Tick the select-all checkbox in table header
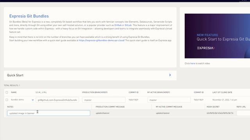The width and height of the screenshot is (250, 140). coord(7,92)
